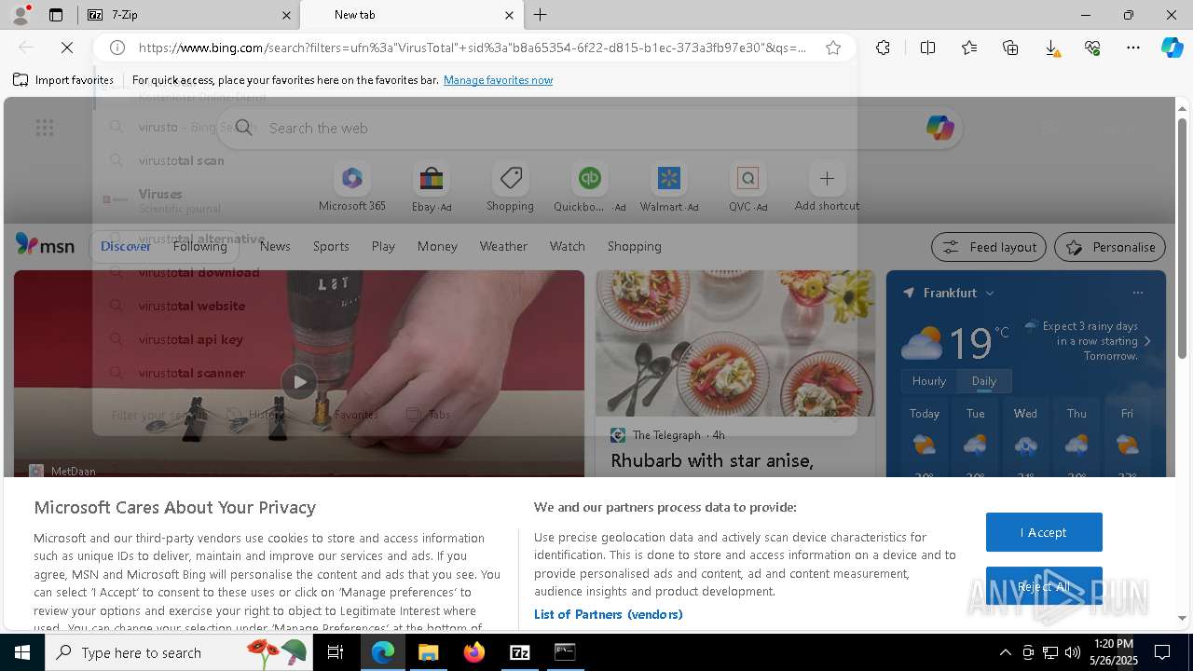
Task: Open the Extensions icon
Action: (883, 48)
